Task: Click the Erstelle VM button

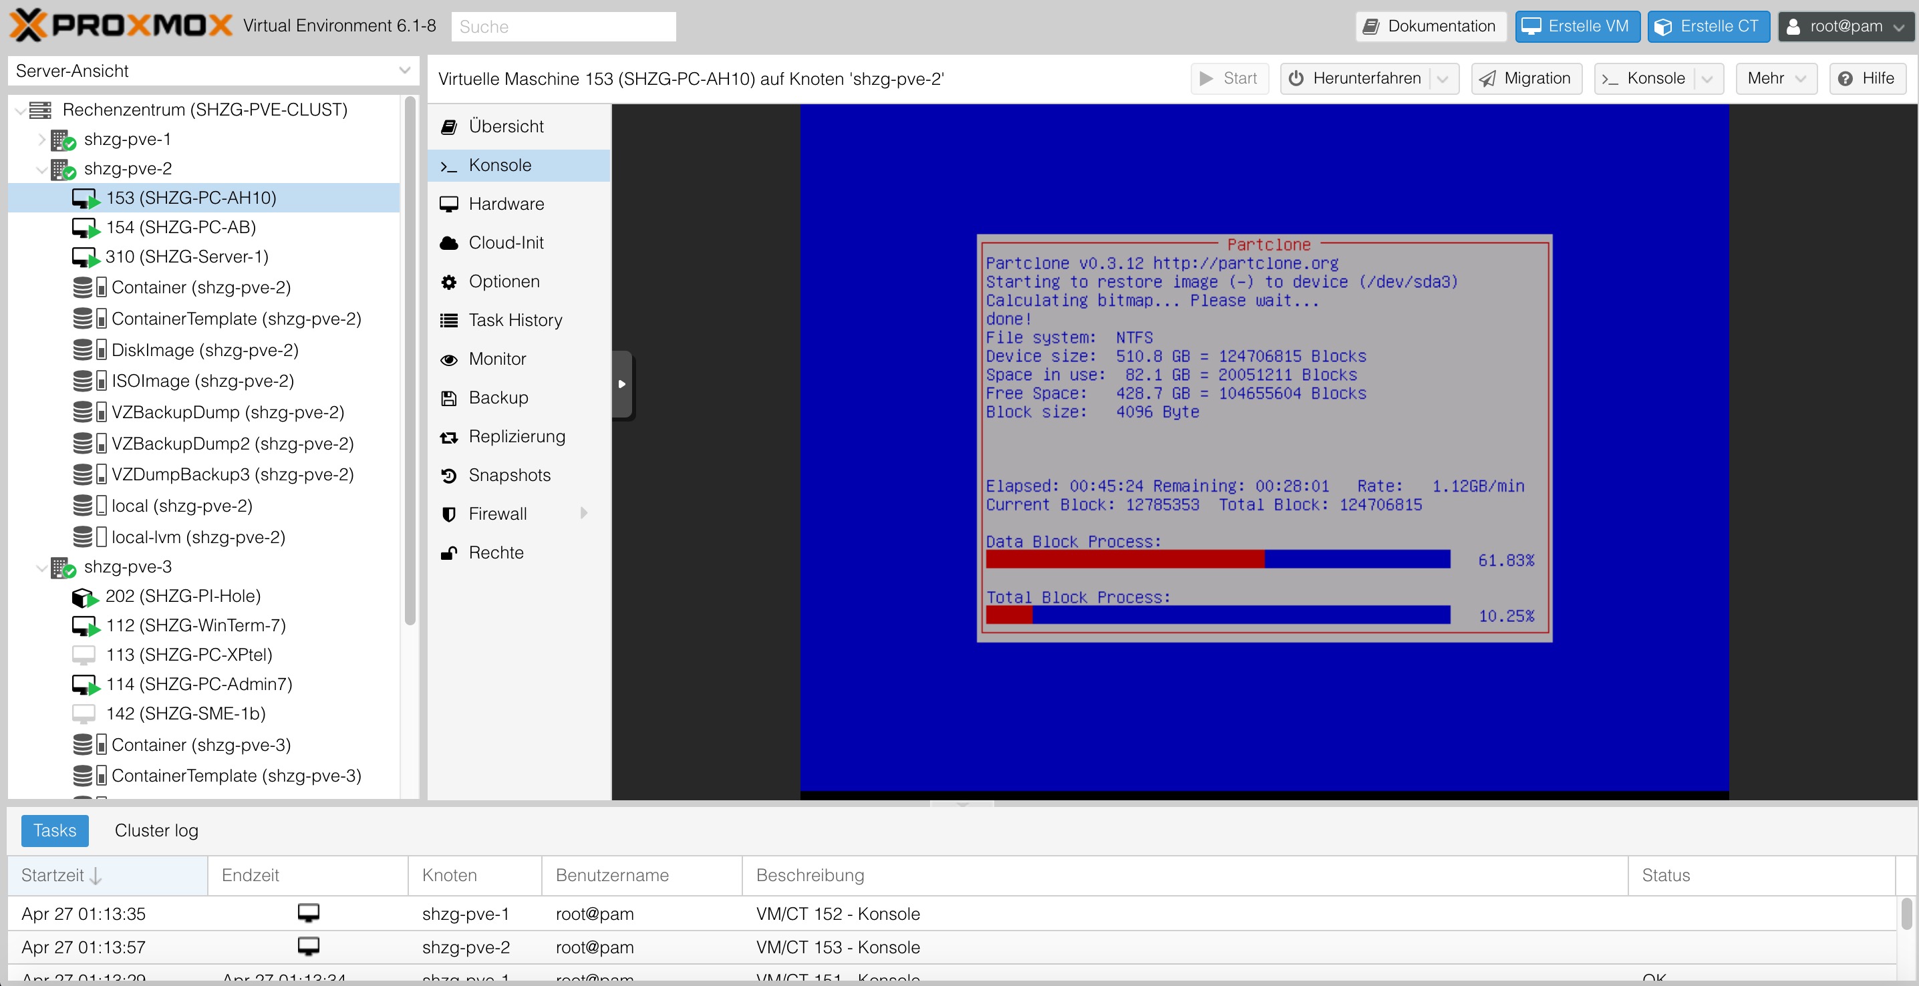Action: coord(1577,26)
